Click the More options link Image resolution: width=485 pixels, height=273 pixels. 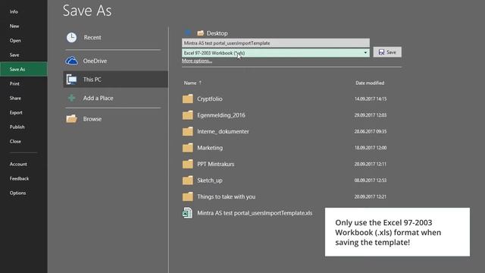point(197,61)
